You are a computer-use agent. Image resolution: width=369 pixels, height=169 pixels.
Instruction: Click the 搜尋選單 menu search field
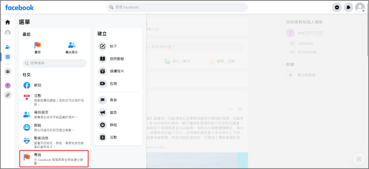click(x=54, y=63)
